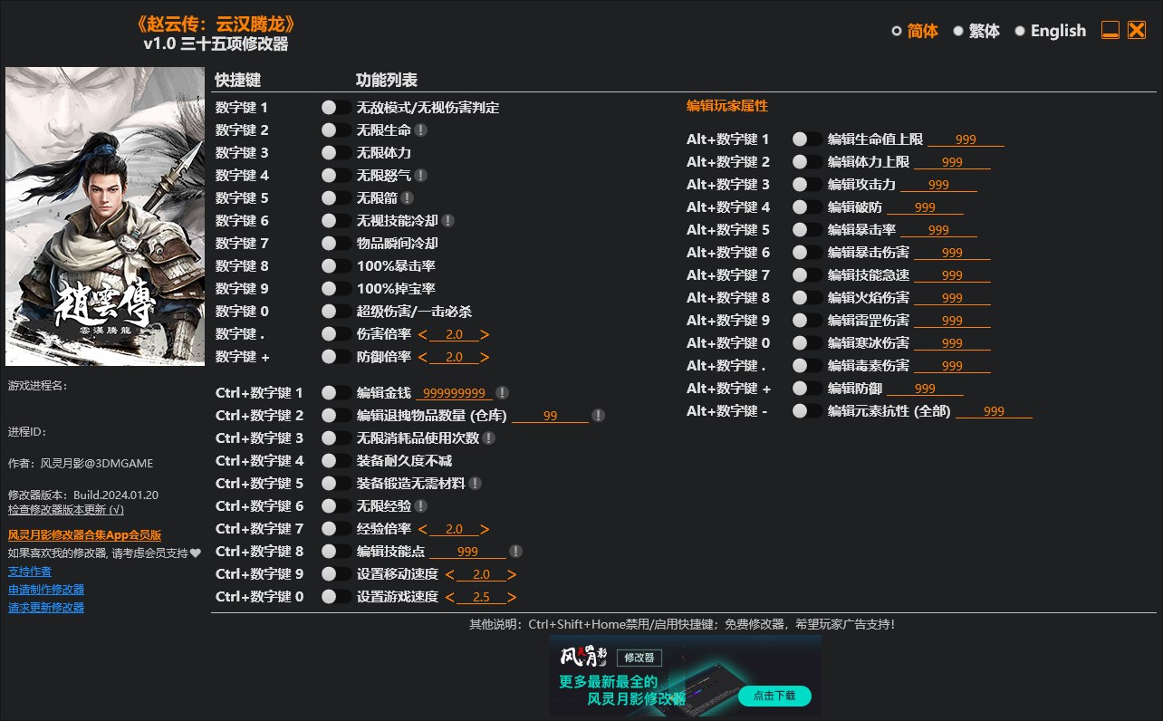Click 编辑金钱 value field 999999999

454,393
